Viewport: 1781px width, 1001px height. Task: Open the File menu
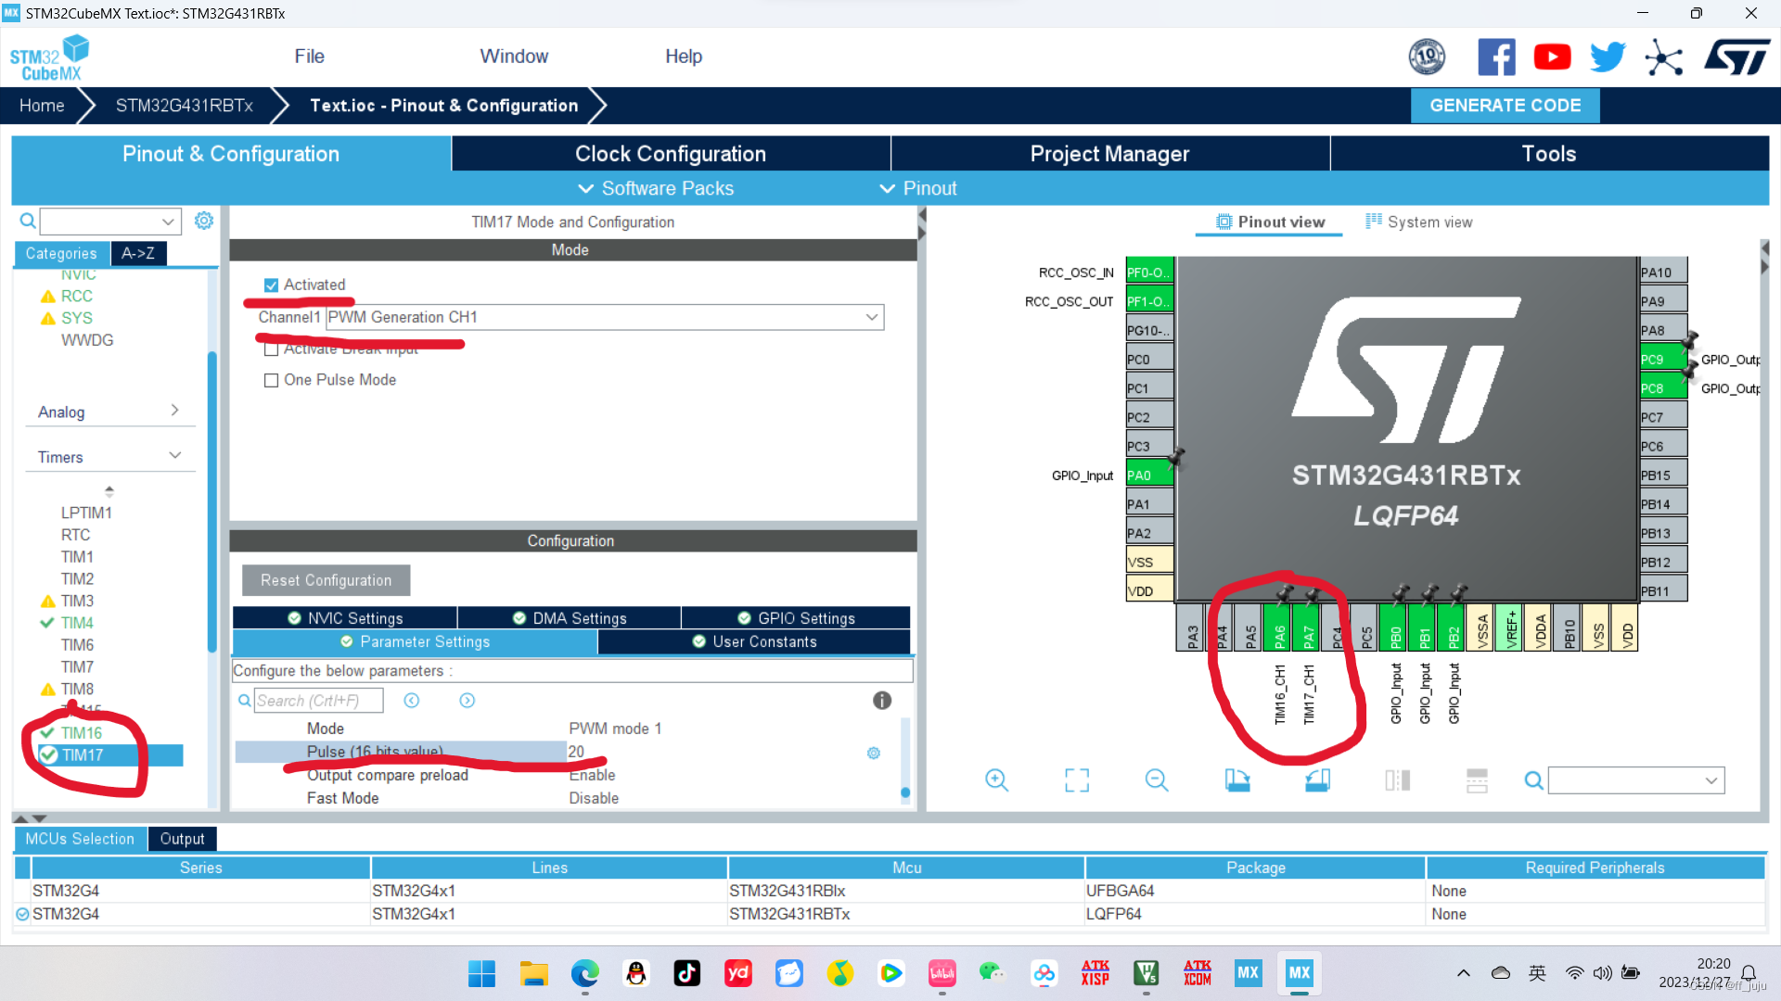[309, 57]
